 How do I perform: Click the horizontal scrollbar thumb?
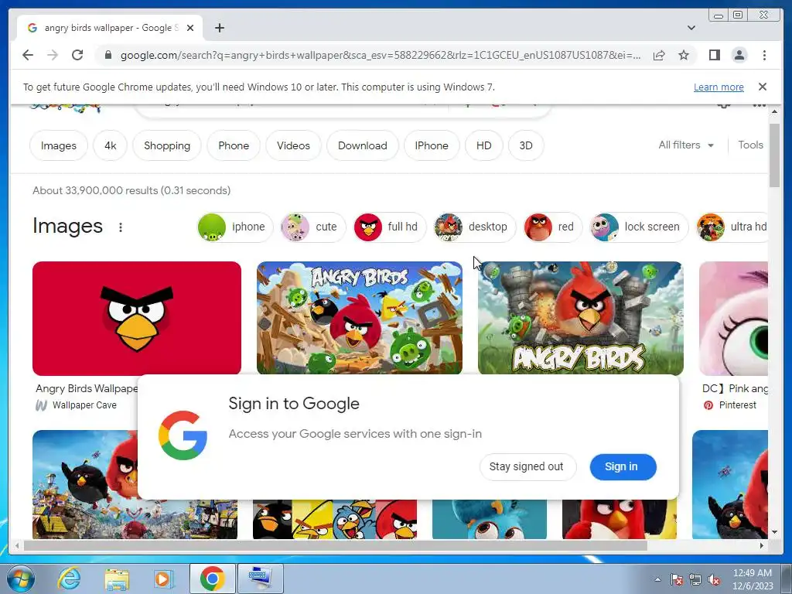point(336,545)
